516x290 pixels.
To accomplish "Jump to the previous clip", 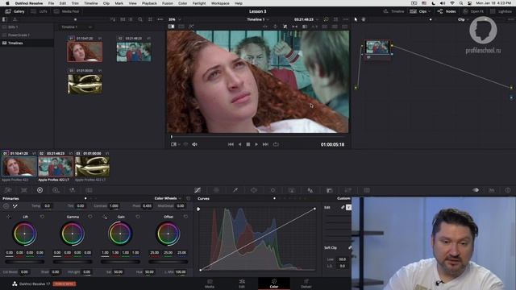I will (231, 144).
